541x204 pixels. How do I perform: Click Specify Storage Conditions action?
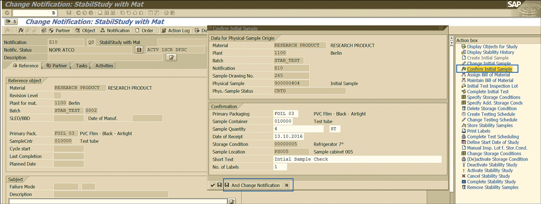point(494,97)
